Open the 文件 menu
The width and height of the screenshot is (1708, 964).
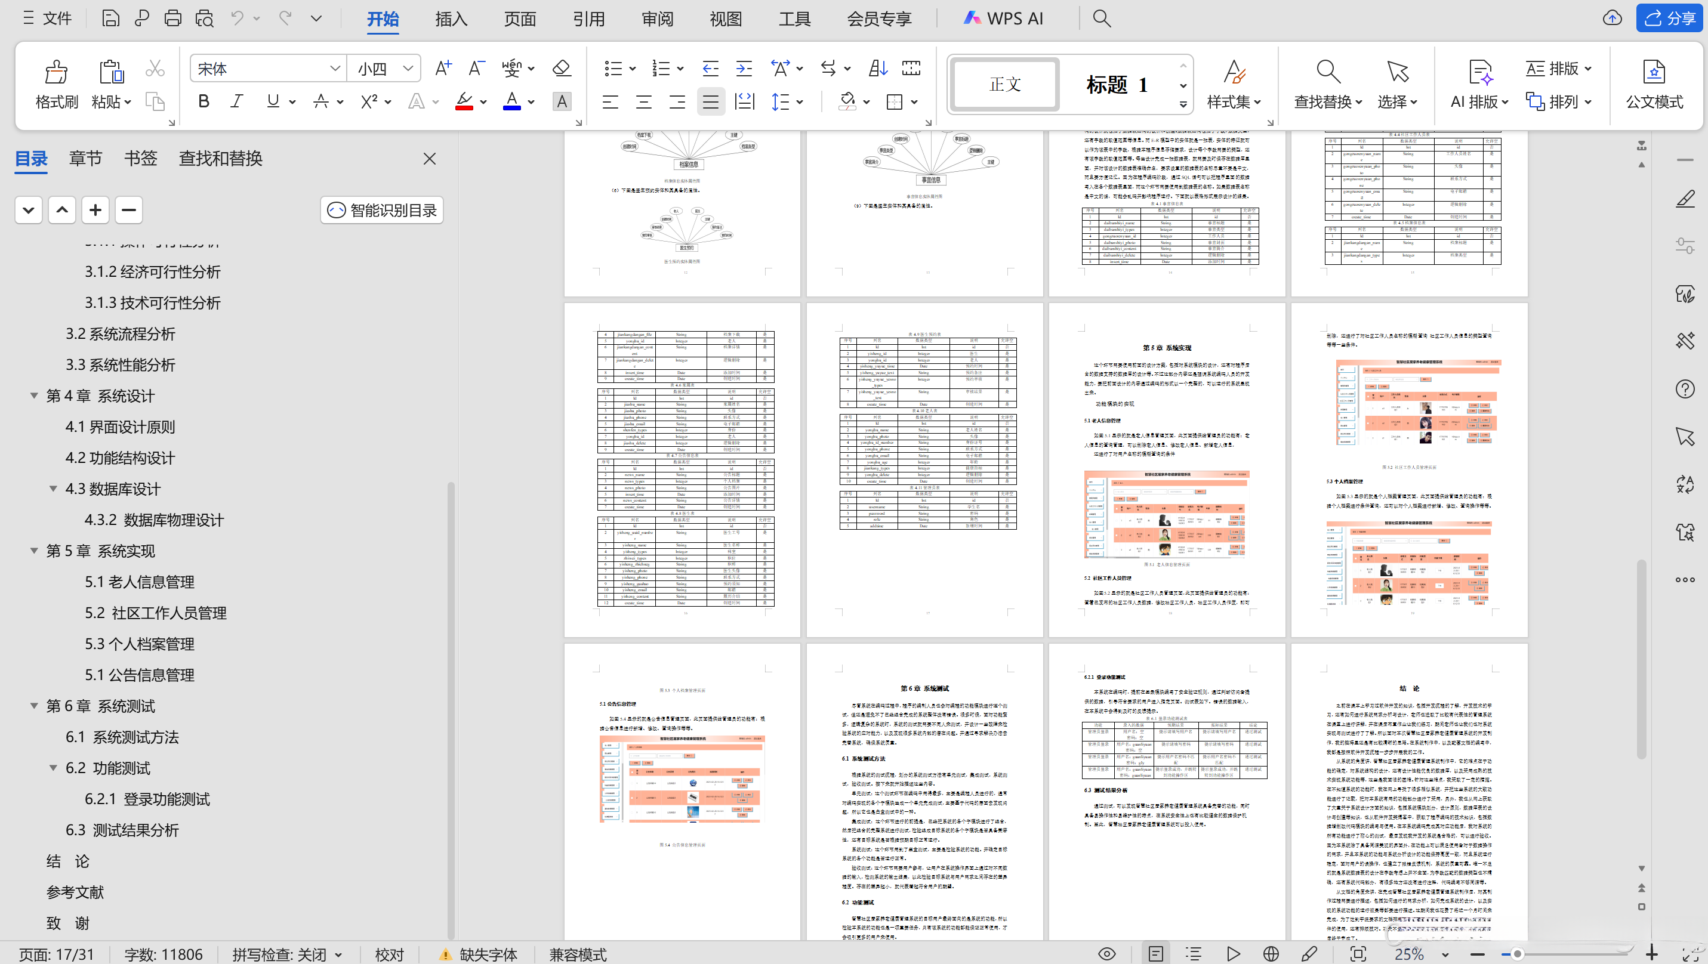[x=47, y=18]
